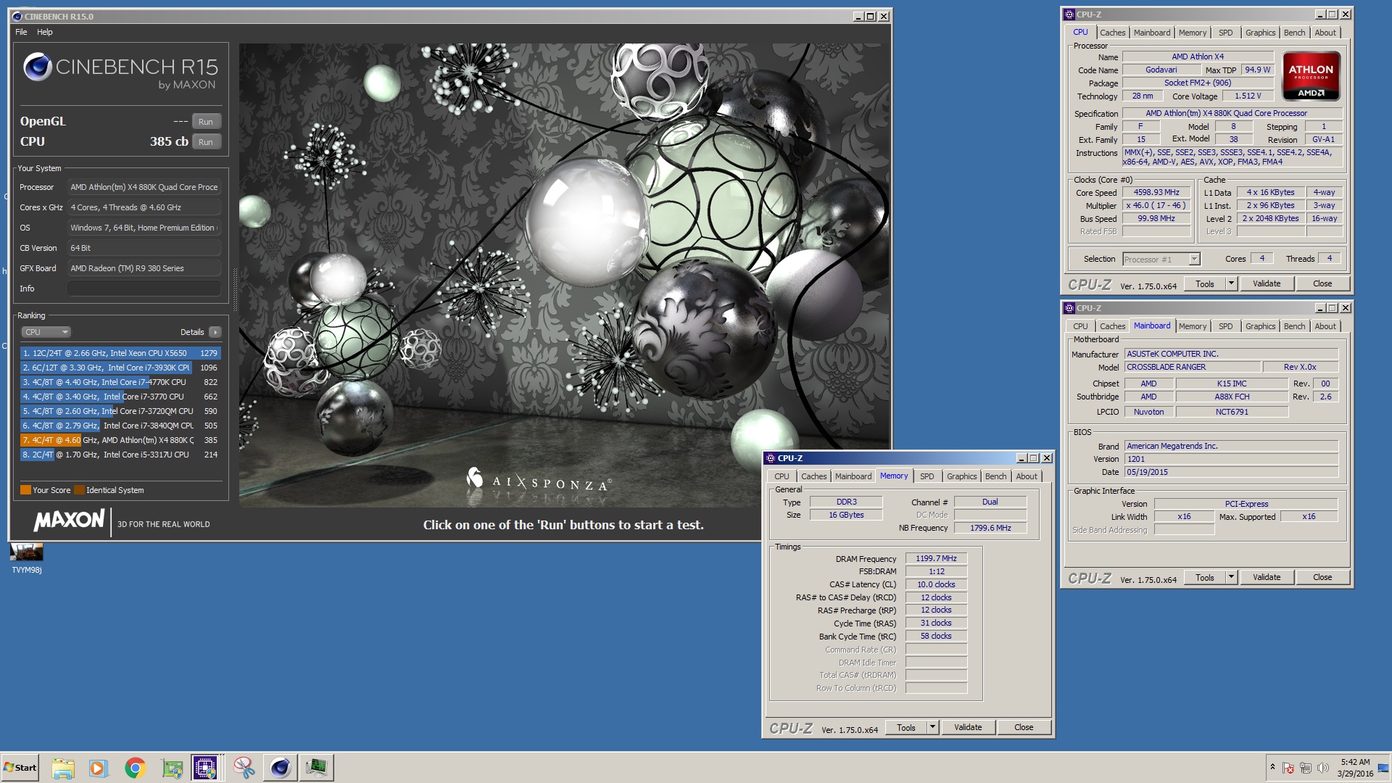This screenshot has width=1392, height=783.
Task: Click the CPU-Z Mainboard window title icon
Action: [x=1069, y=308]
